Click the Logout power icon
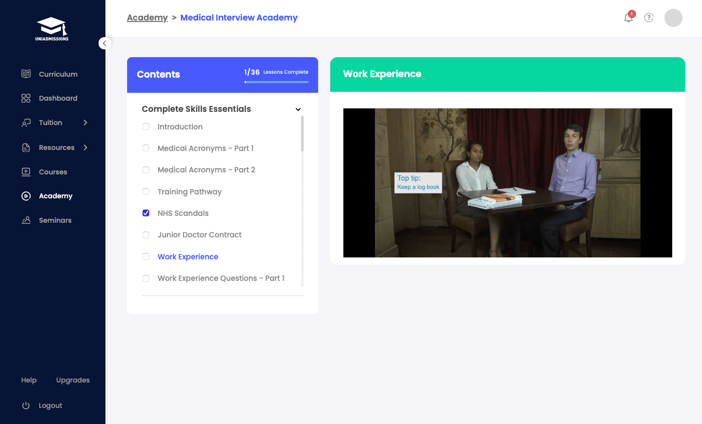This screenshot has height=424, width=702. point(26,405)
